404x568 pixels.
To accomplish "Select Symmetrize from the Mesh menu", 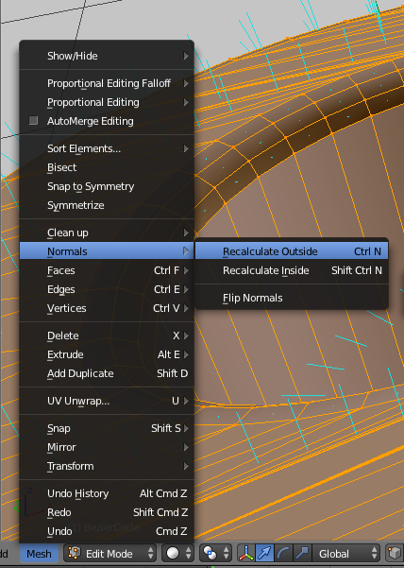I will (107, 205).
